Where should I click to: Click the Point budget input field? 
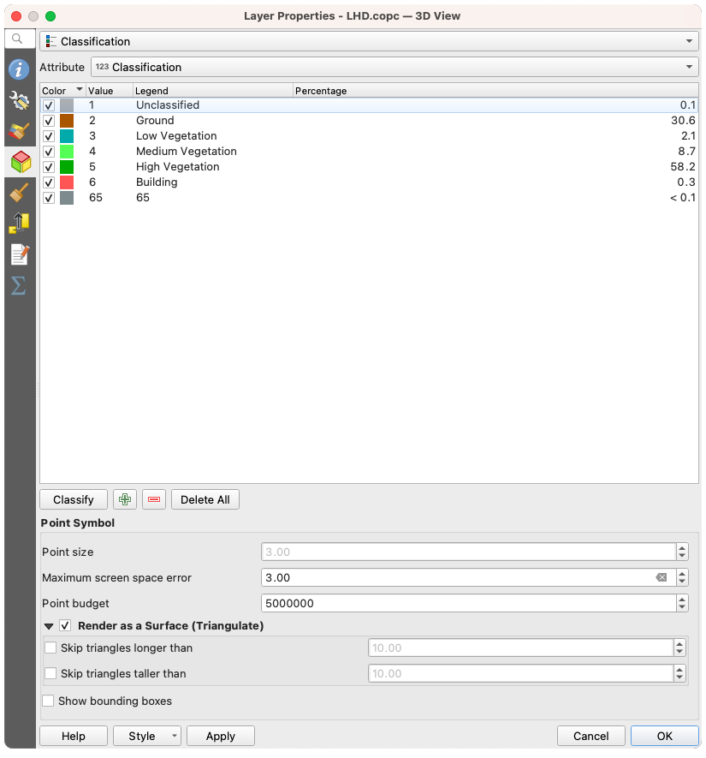(x=467, y=604)
